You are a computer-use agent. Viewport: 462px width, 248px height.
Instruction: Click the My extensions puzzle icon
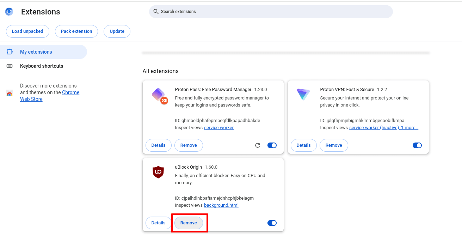(10, 52)
